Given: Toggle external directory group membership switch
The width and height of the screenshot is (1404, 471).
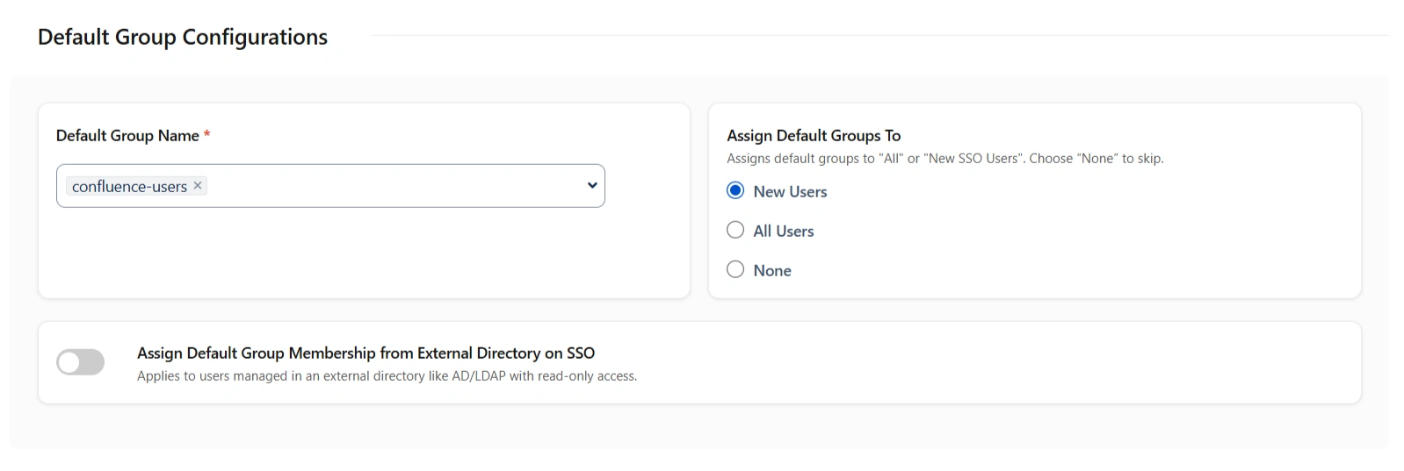Looking at the screenshot, I should [80, 362].
